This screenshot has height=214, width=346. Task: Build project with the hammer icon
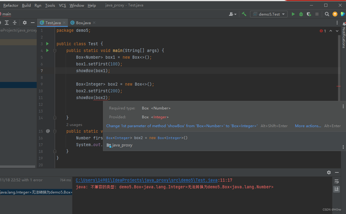point(244,14)
